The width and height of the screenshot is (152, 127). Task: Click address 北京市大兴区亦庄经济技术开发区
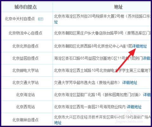(x=82, y=117)
